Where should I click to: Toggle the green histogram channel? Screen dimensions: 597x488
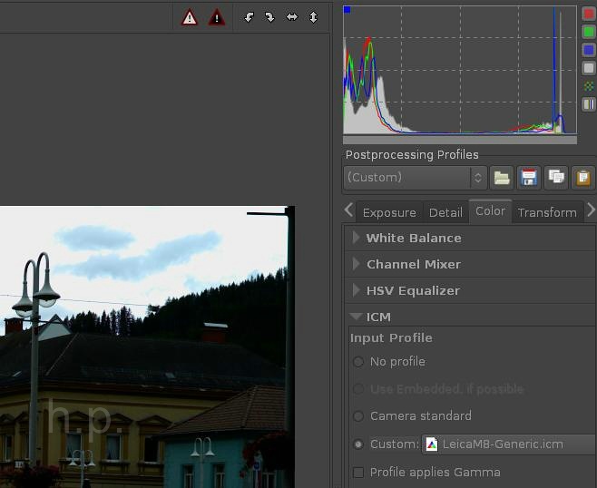tap(589, 33)
